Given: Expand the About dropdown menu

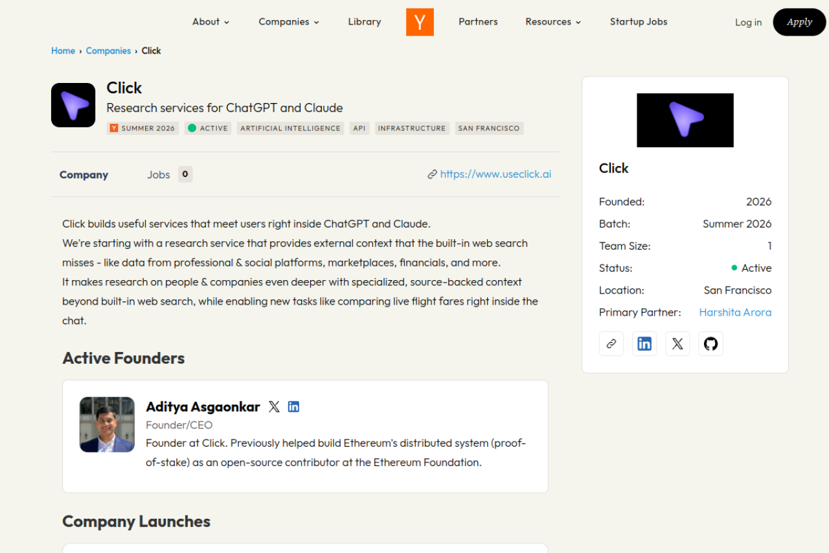Looking at the screenshot, I should (x=211, y=22).
